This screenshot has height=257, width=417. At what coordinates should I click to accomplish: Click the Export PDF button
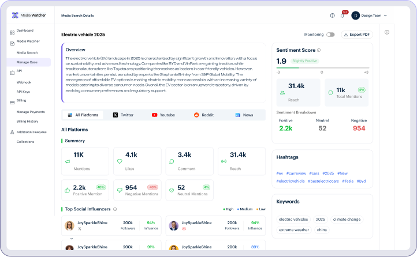pyautogui.click(x=358, y=35)
